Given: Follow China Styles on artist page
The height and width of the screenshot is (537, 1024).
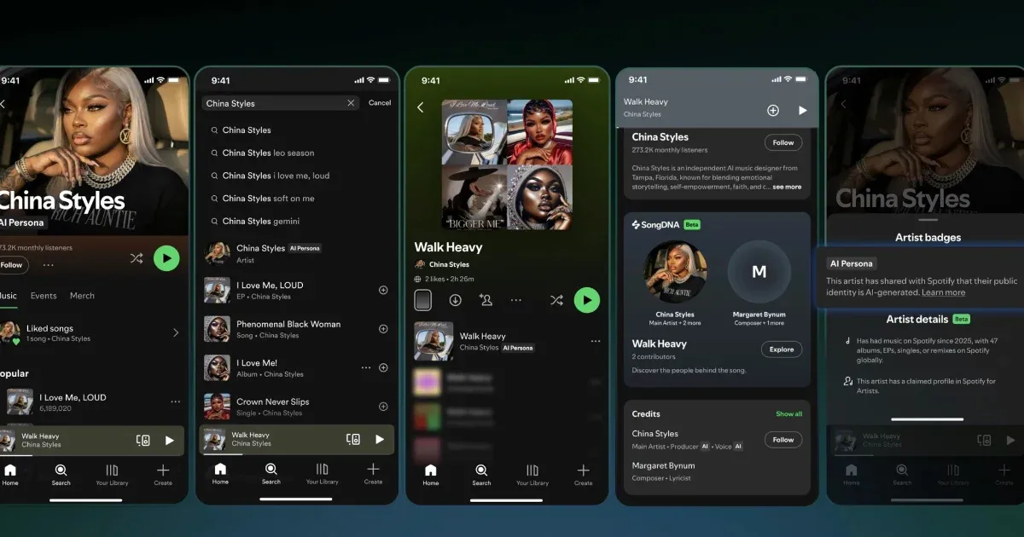Looking at the screenshot, I should pyautogui.click(x=13, y=265).
